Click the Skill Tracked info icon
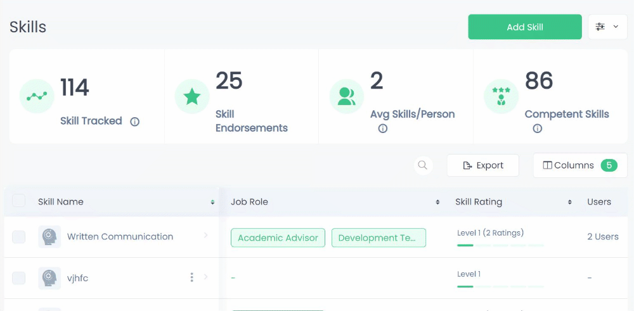 [x=134, y=122]
